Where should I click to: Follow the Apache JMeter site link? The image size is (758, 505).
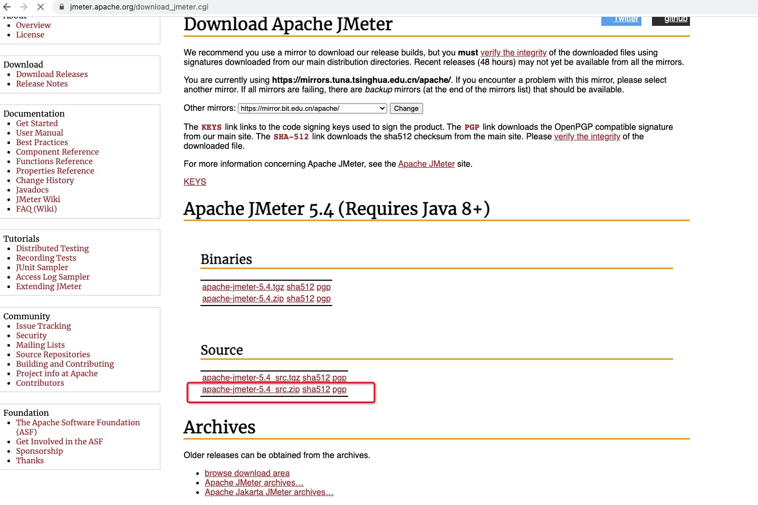pyautogui.click(x=426, y=164)
